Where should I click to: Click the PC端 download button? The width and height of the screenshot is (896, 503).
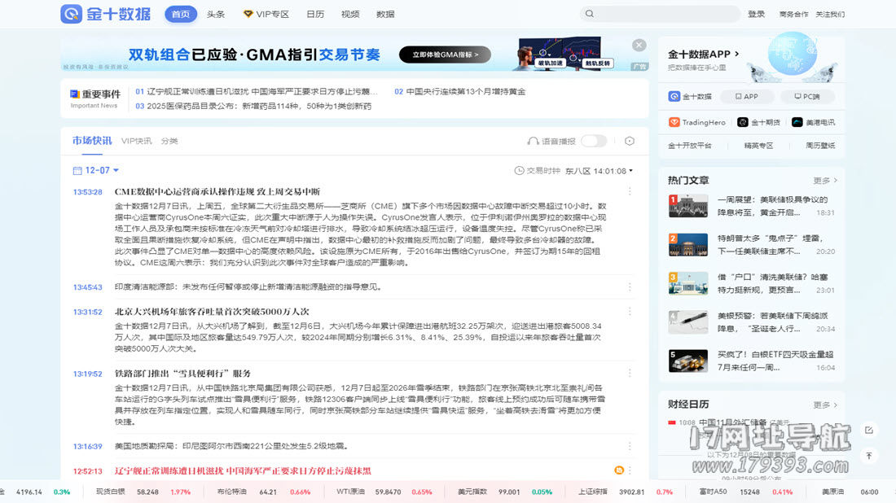pyautogui.click(x=806, y=96)
